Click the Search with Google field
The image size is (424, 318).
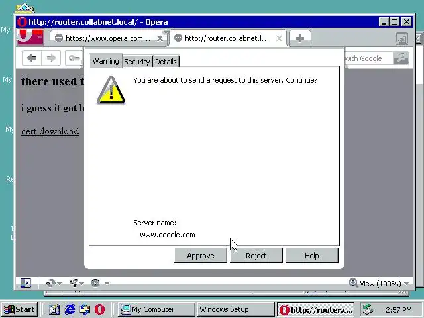[368, 58]
